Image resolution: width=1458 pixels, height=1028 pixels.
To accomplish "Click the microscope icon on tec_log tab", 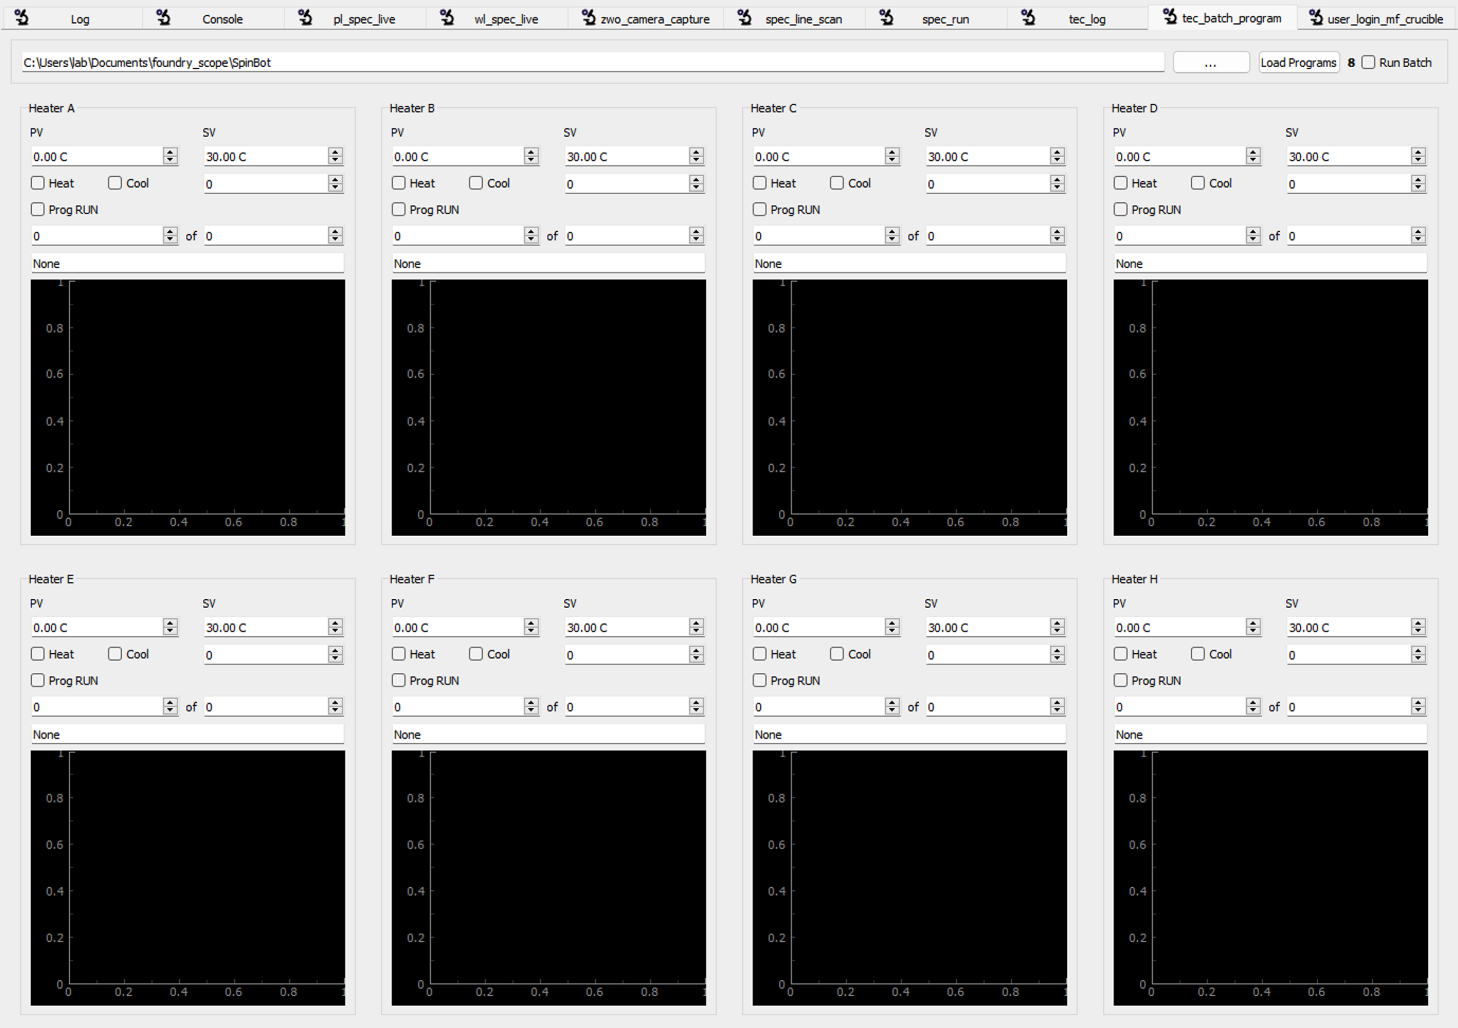I will tap(1028, 18).
